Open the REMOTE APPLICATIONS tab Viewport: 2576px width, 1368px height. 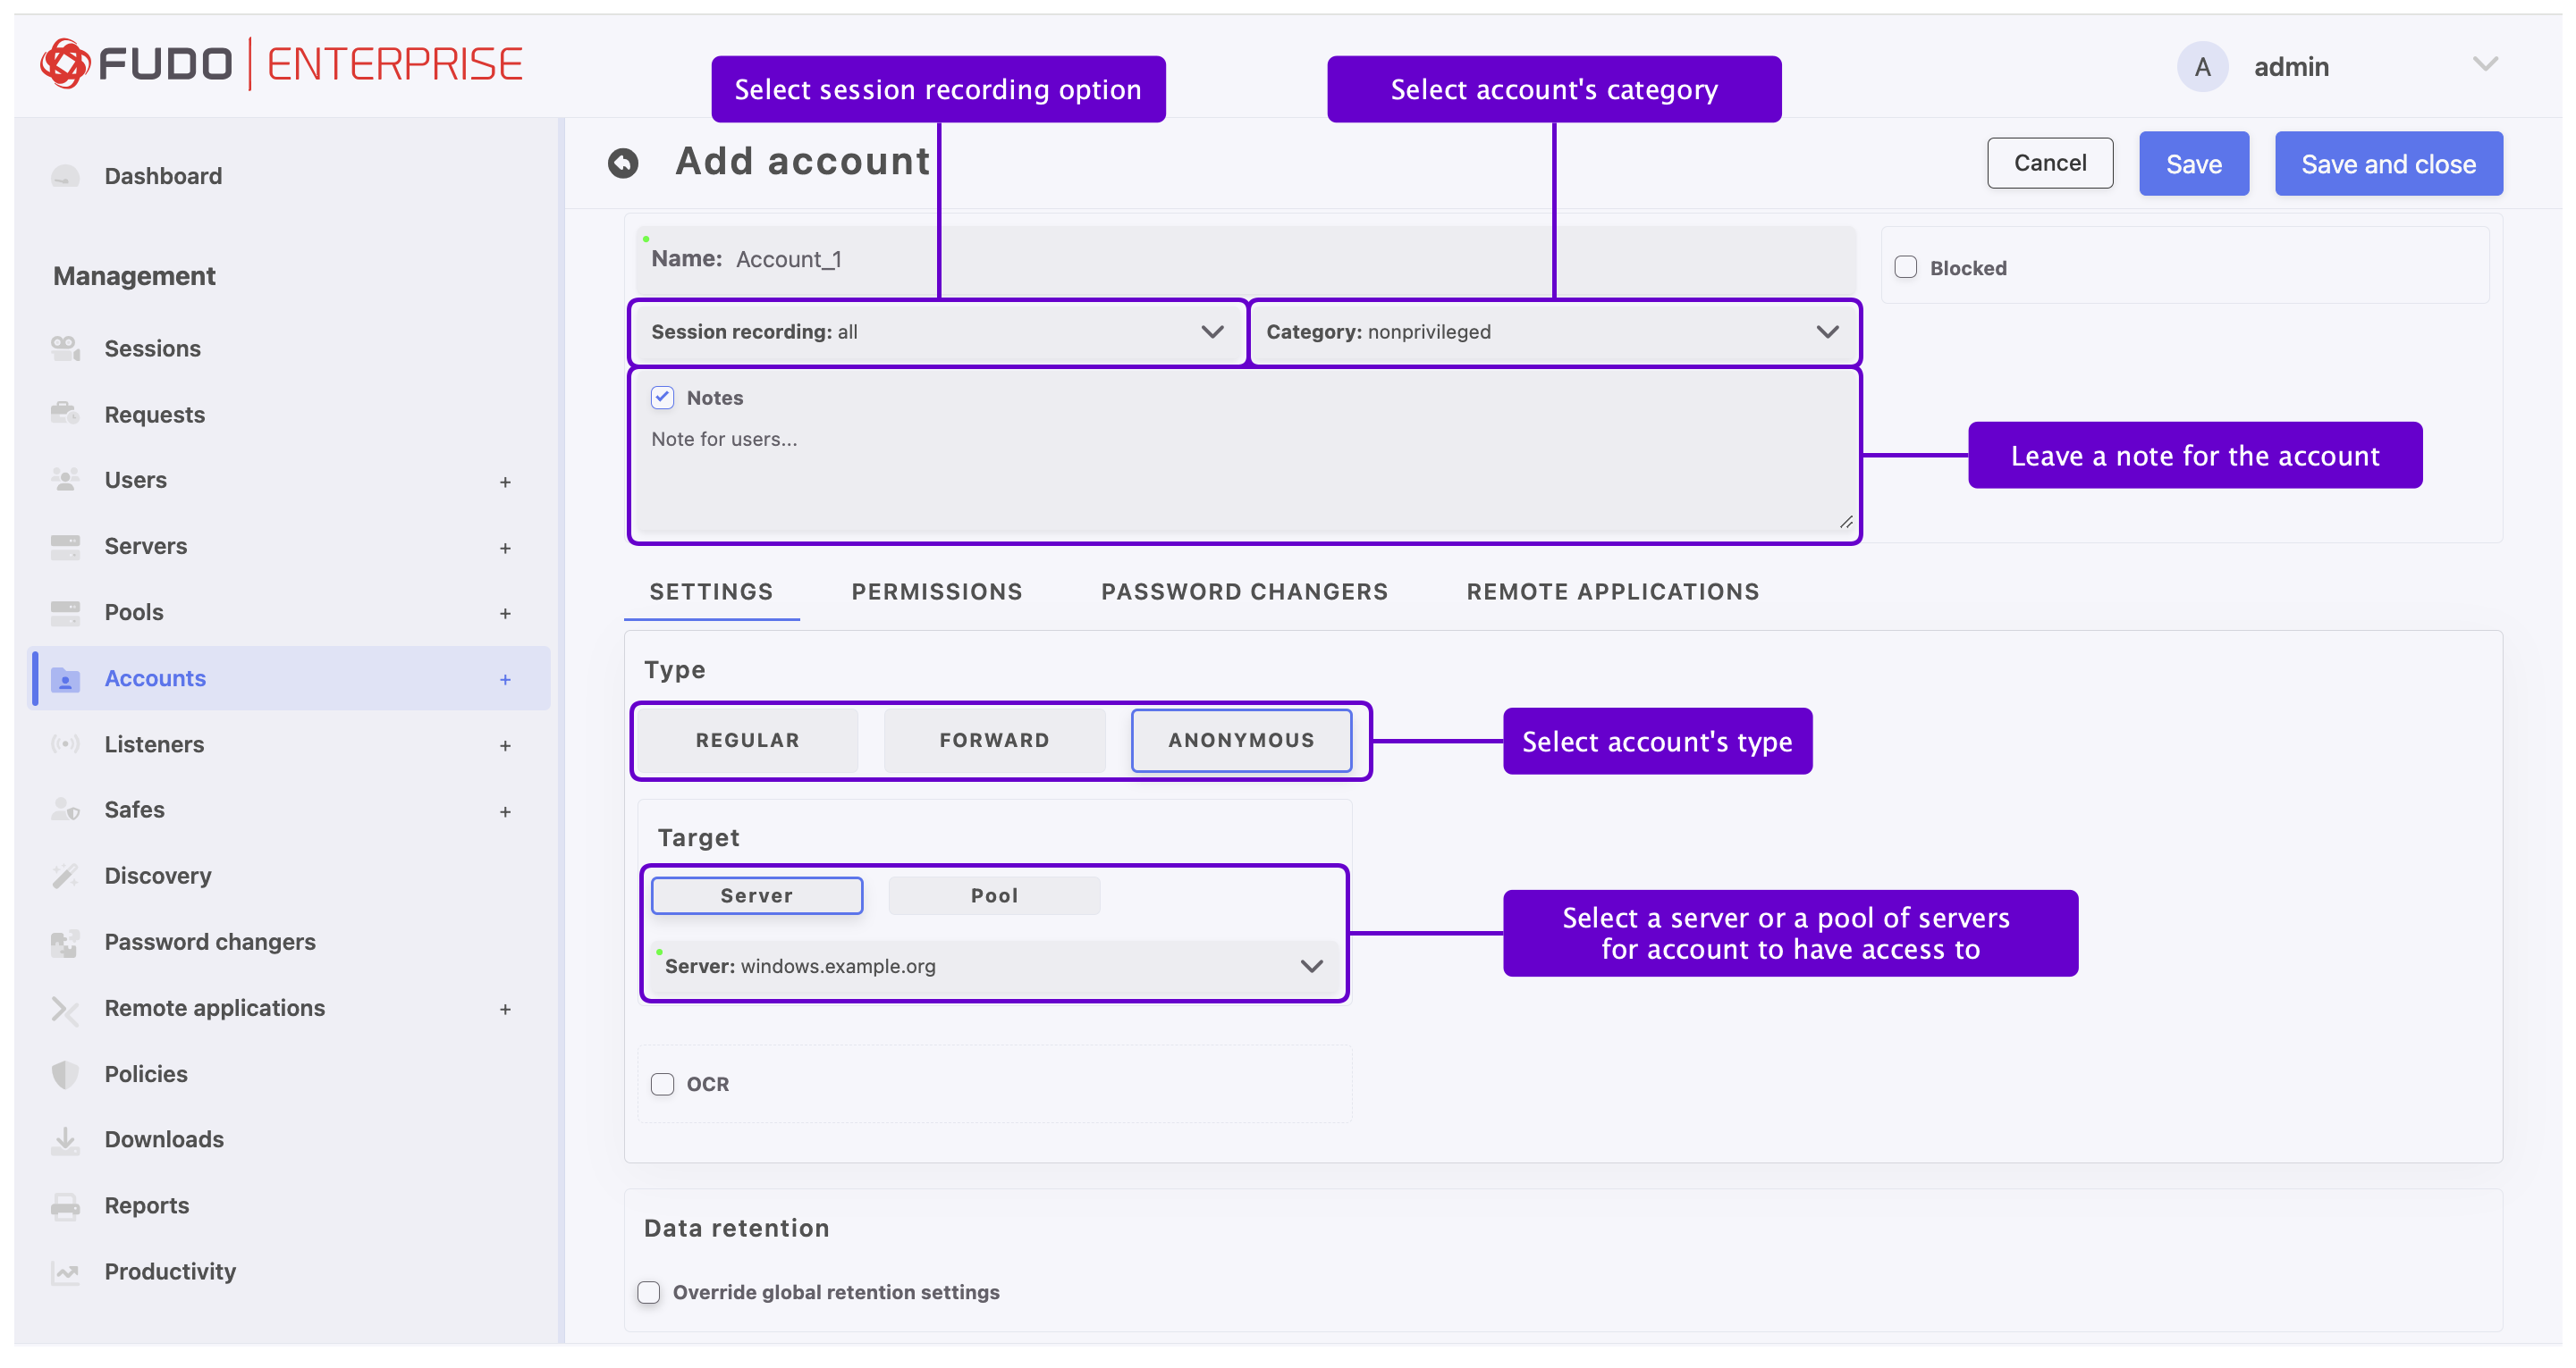coord(1612,592)
